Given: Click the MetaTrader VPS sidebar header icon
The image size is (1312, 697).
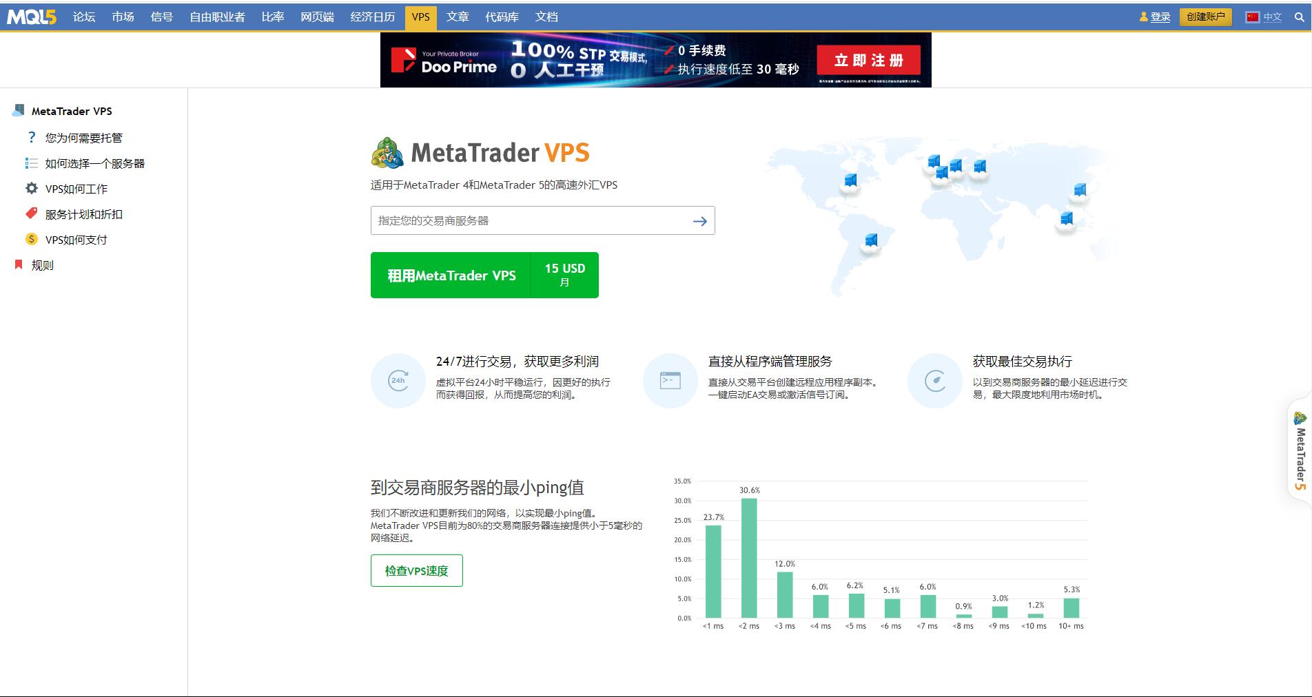Looking at the screenshot, I should tap(19, 110).
